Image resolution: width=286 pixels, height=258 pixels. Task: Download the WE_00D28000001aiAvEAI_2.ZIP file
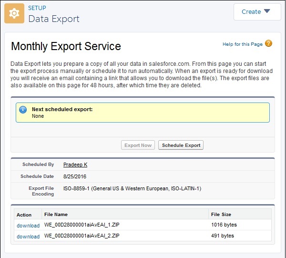pyautogui.click(x=28, y=237)
